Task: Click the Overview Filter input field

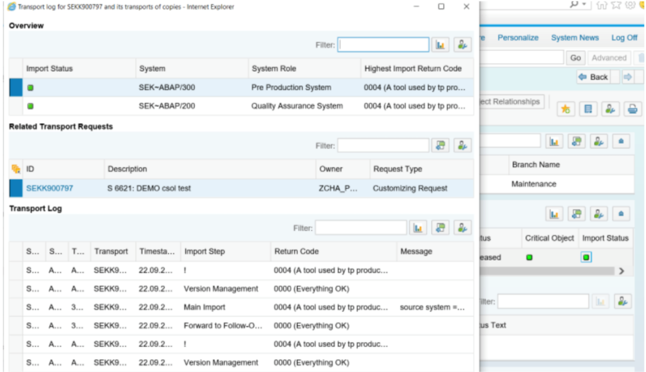Action: click(383, 45)
